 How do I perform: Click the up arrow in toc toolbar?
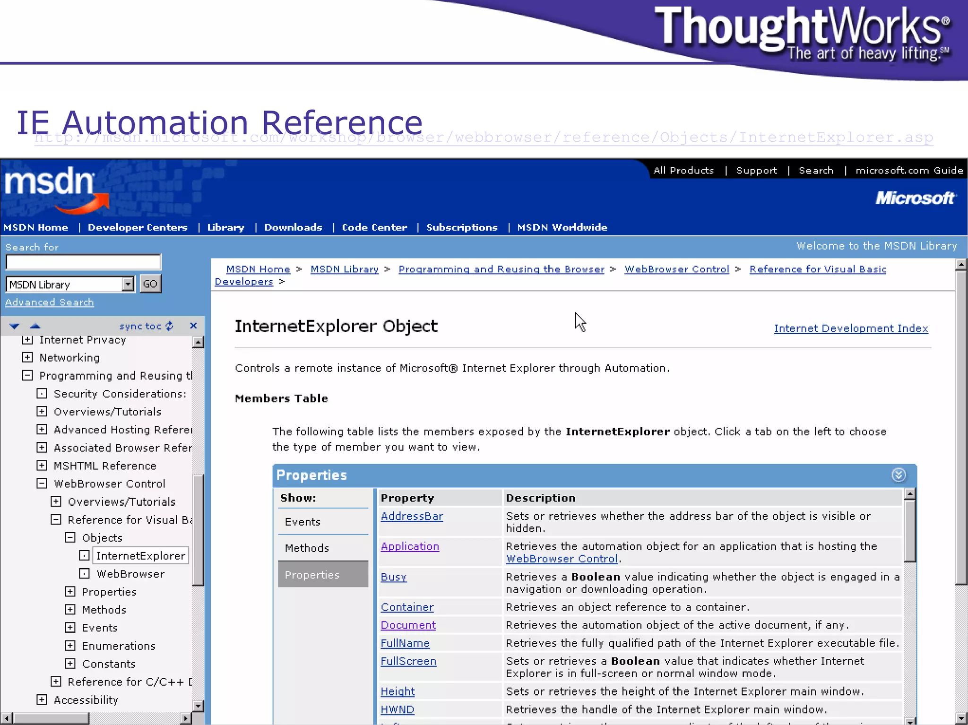point(35,326)
